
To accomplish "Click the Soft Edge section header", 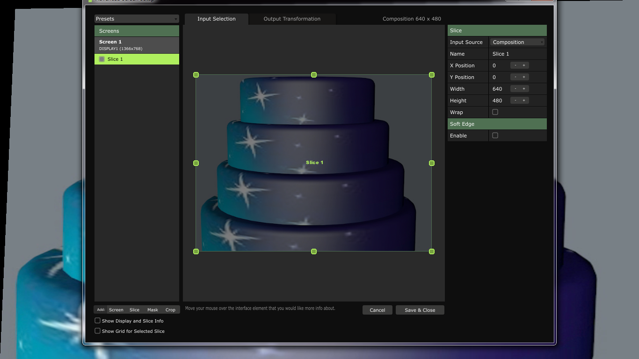I will tap(497, 124).
